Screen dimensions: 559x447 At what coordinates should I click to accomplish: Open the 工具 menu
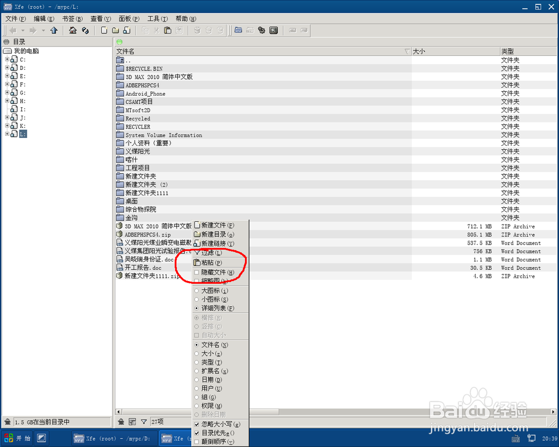click(157, 18)
